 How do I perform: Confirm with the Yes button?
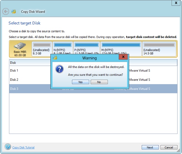tap(80, 82)
